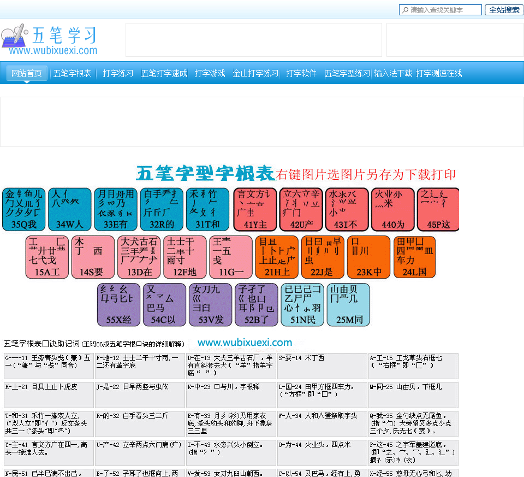The image size is (524, 477).
Task: Click the S-要-14 木丁西 cell
Action: [322, 366]
